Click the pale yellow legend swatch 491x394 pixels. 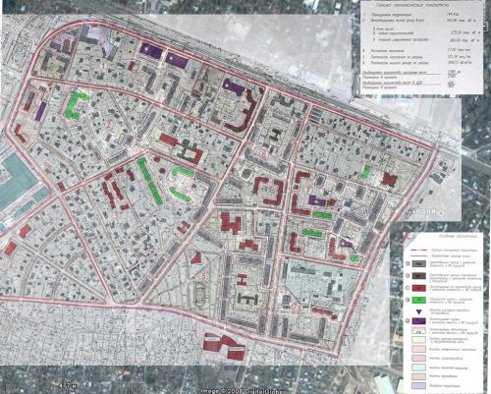(x=419, y=340)
